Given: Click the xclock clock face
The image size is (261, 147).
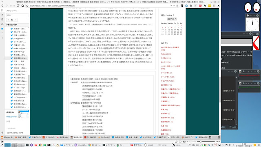Looking at the screenshot, I should coord(252,24).
